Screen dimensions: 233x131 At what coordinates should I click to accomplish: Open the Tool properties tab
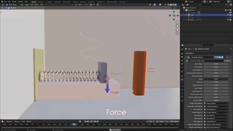click(x=182, y=49)
